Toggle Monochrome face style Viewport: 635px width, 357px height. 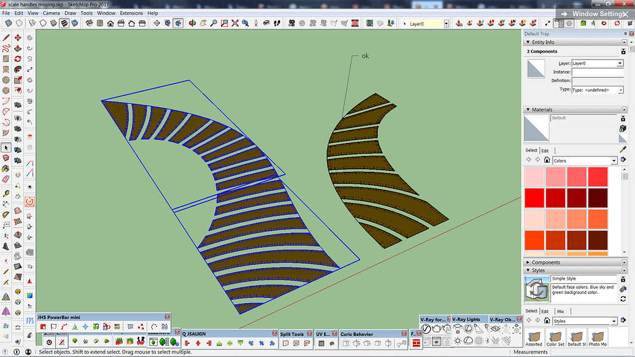click(74, 23)
